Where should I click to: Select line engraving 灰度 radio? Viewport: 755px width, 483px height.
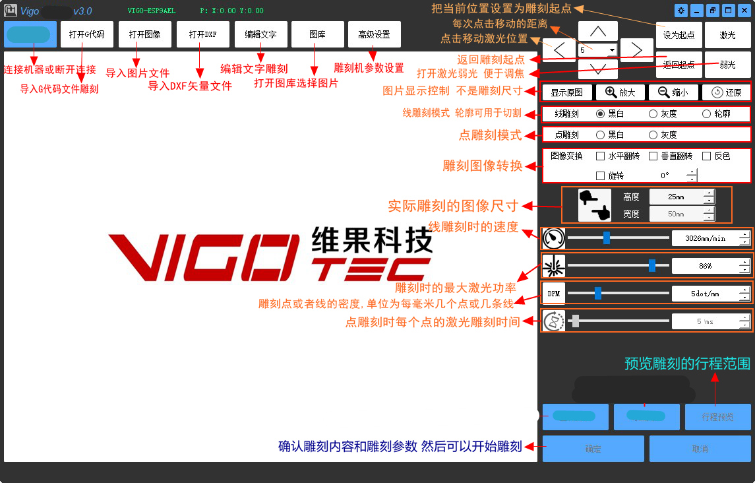(653, 113)
